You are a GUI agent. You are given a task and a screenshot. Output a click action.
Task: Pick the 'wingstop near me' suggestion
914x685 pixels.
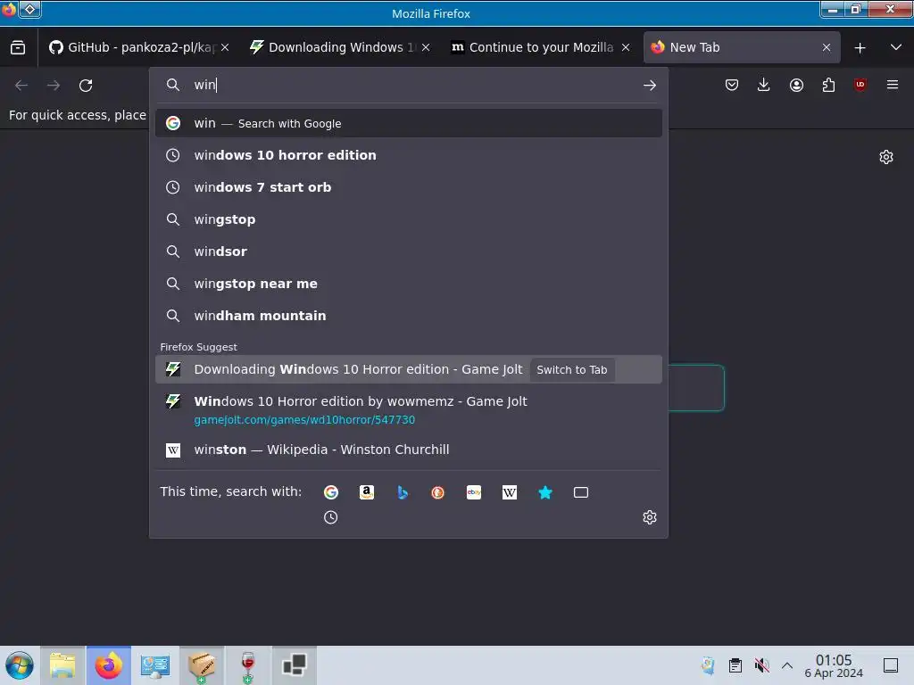pyautogui.click(x=408, y=284)
